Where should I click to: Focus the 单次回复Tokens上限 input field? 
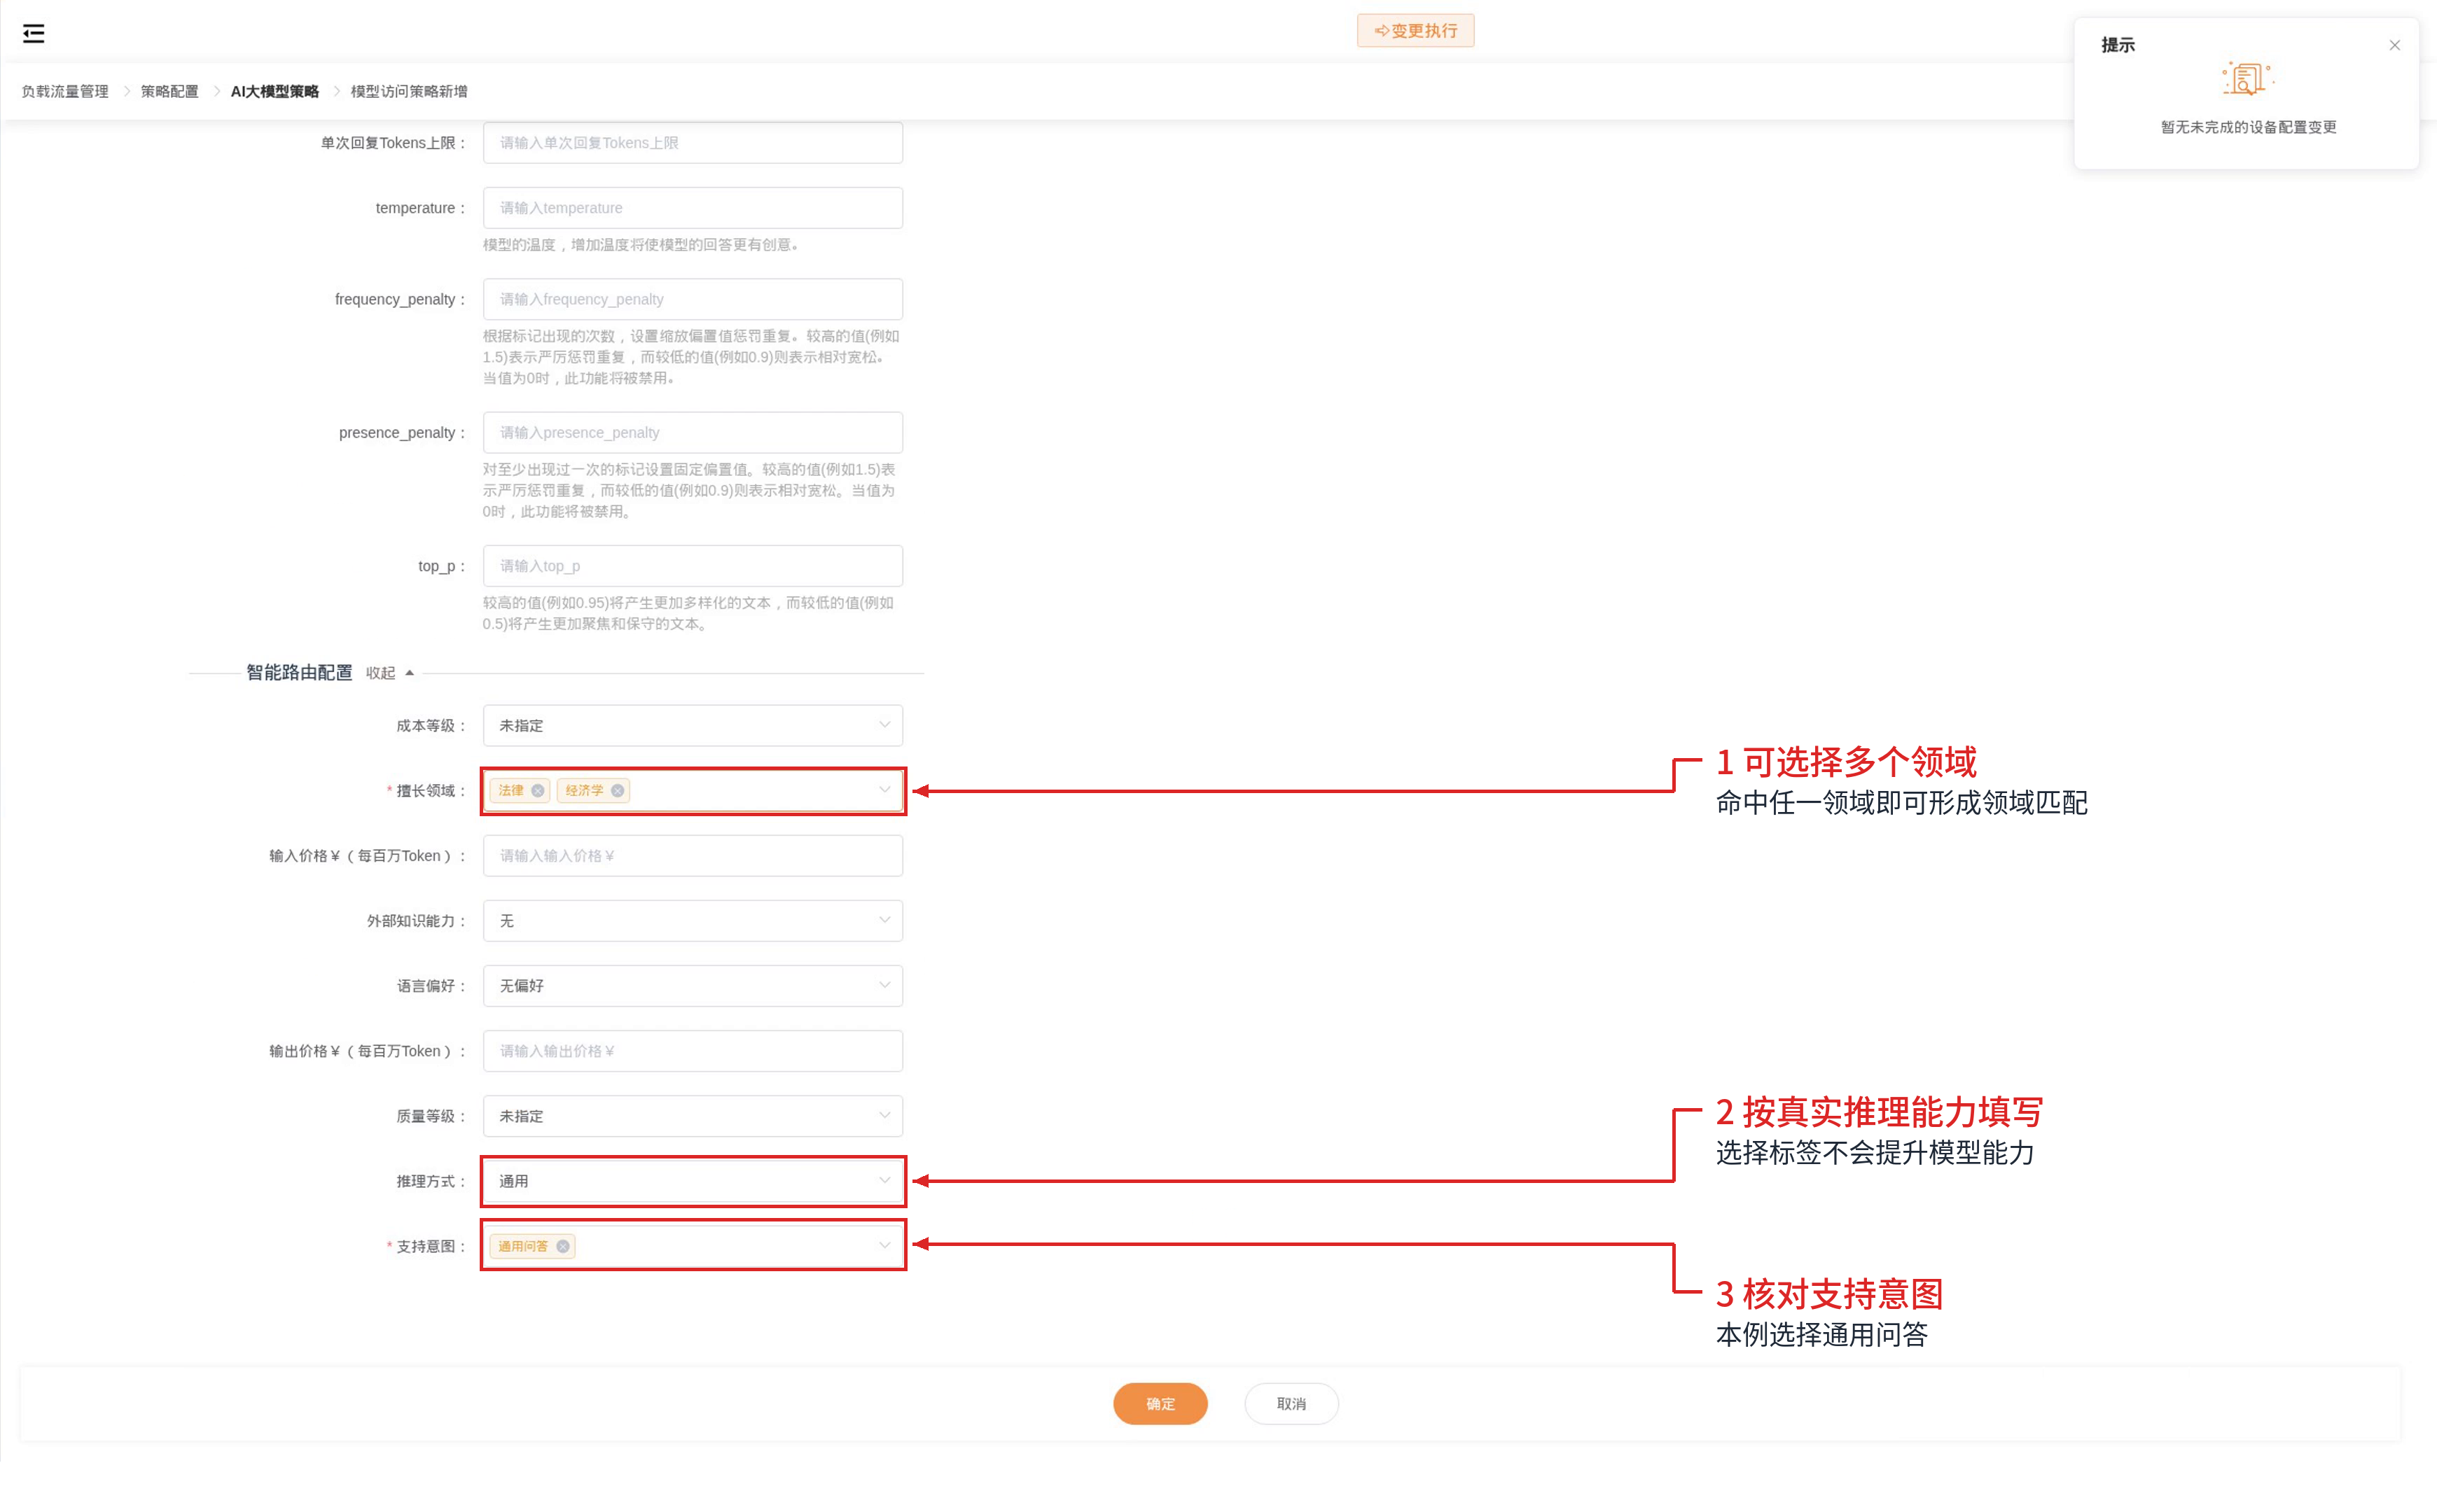click(x=693, y=143)
